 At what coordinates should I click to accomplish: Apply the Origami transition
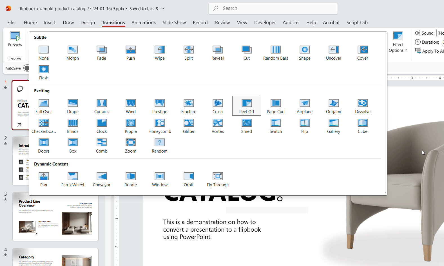click(334, 106)
